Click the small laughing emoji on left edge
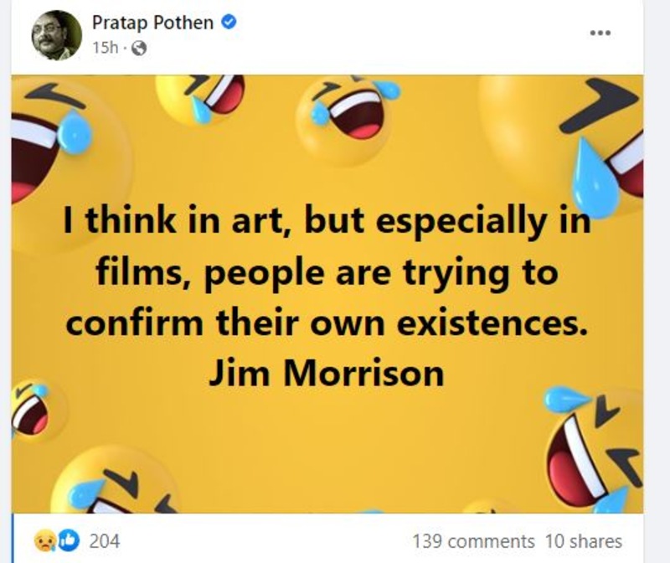The width and height of the screenshot is (670, 563). point(30,410)
